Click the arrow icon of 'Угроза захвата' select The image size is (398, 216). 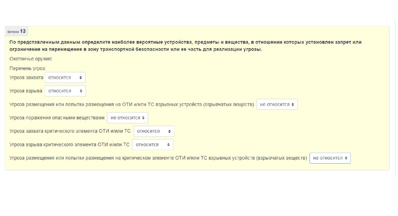(80, 78)
